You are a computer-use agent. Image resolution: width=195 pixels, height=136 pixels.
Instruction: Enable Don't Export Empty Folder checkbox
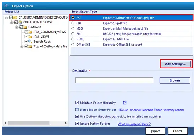pos(77,110)
